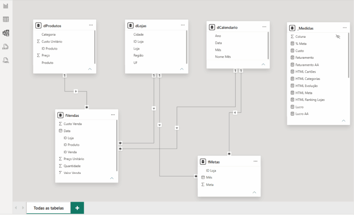This screenshot has width=354, height=215.
Task: Open more options menu for fVendas
Action: click(x=113, y=115)
